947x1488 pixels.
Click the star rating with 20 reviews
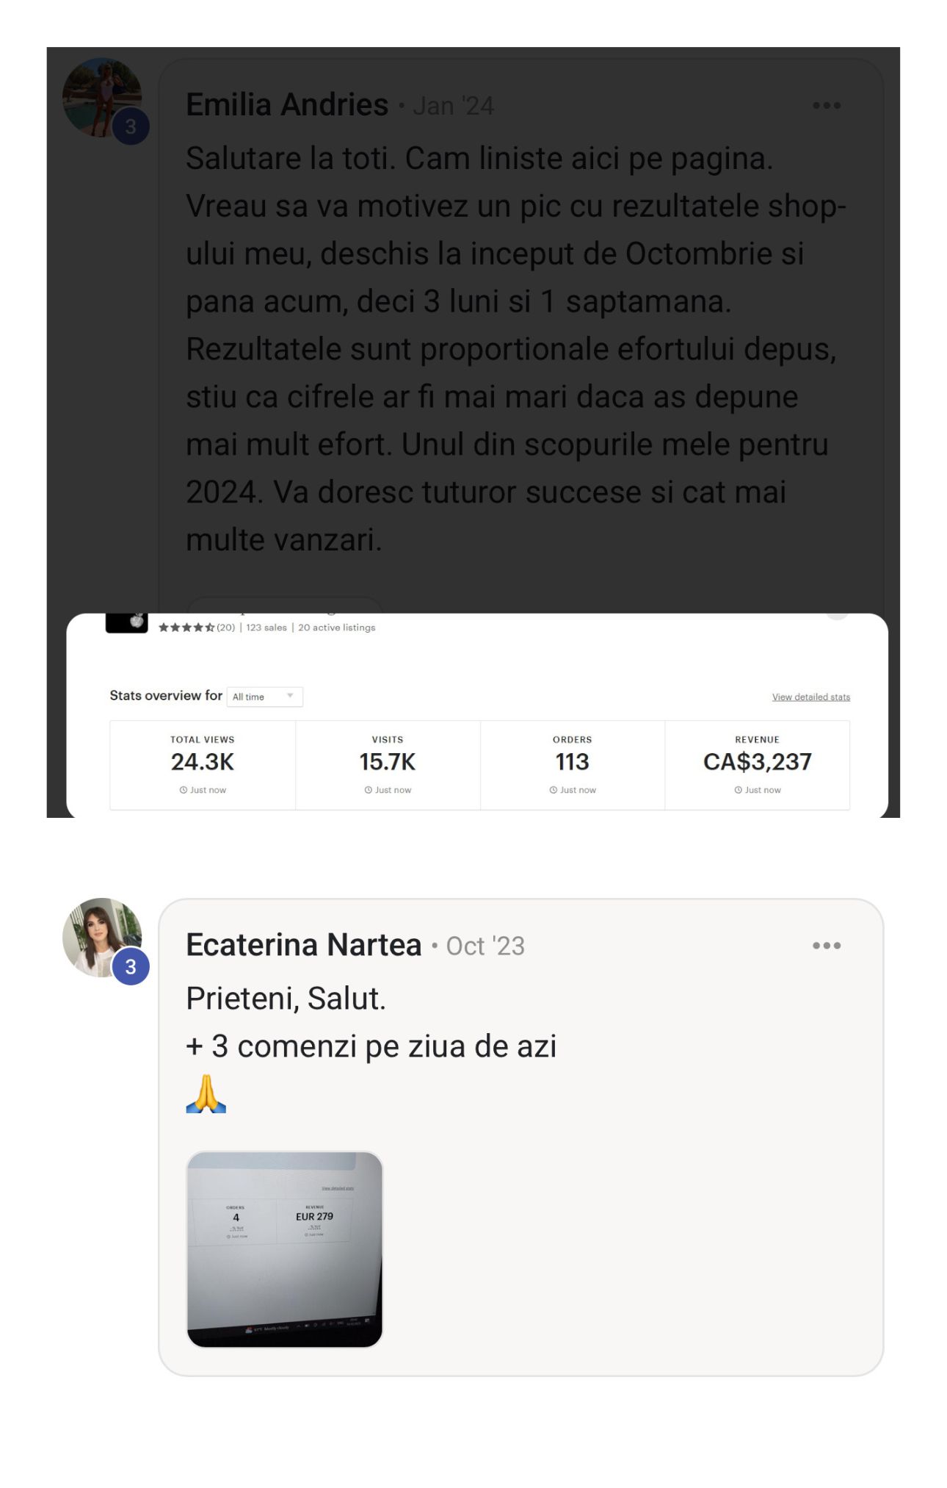tap(196, 628)
